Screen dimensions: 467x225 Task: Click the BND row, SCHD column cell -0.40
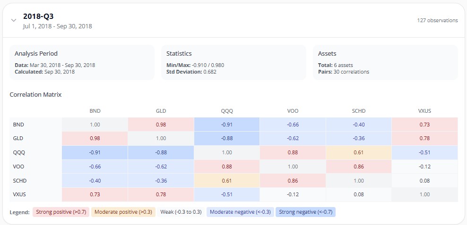(x=359, y=125)
